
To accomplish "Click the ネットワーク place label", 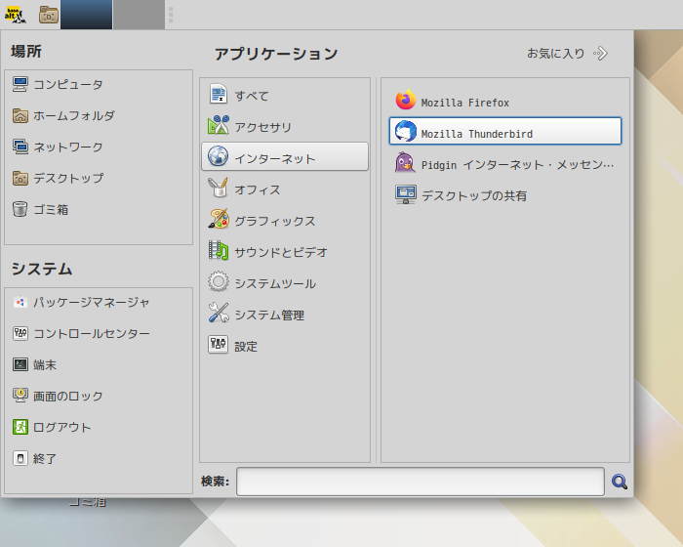I will pyautogui.click(x=68, y=147).
